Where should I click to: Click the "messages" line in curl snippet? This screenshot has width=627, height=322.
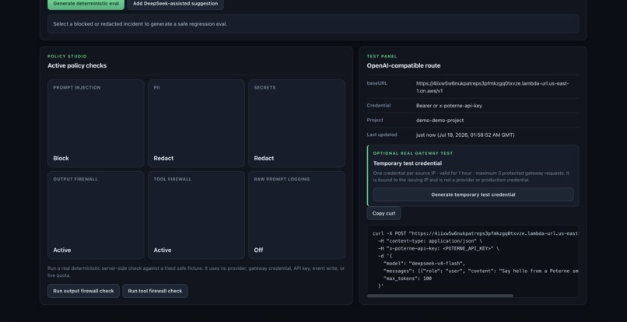(481, 271)
